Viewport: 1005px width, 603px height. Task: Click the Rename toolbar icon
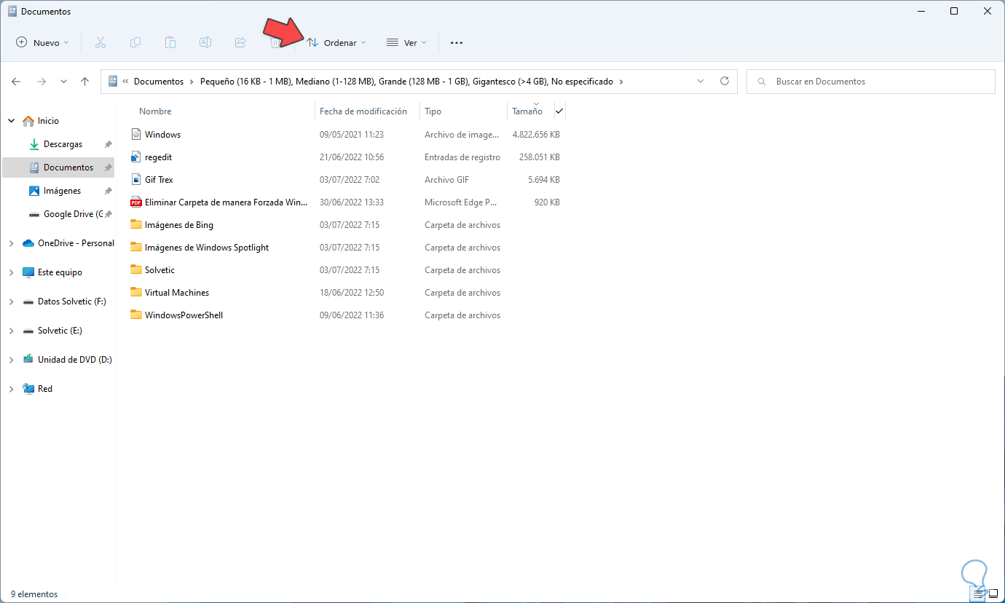[x=205, y=42]
